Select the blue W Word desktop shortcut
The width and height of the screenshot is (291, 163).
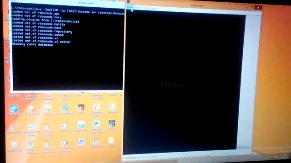(x=96, y=124)
